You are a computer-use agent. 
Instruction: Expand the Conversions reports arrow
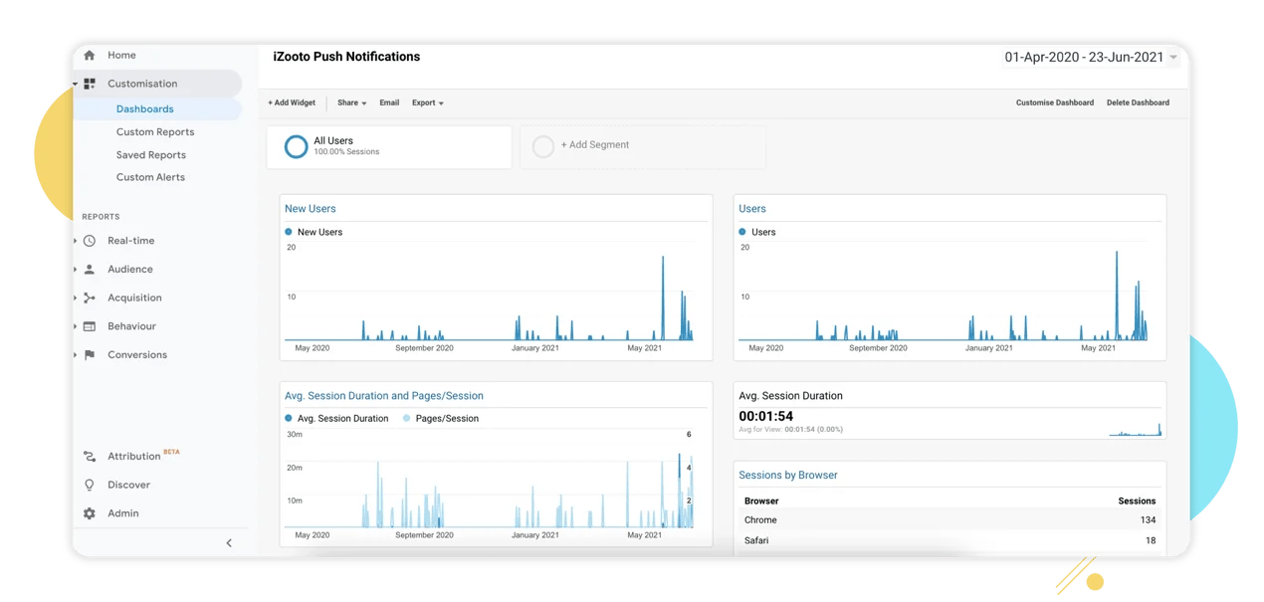coord(76,355)
